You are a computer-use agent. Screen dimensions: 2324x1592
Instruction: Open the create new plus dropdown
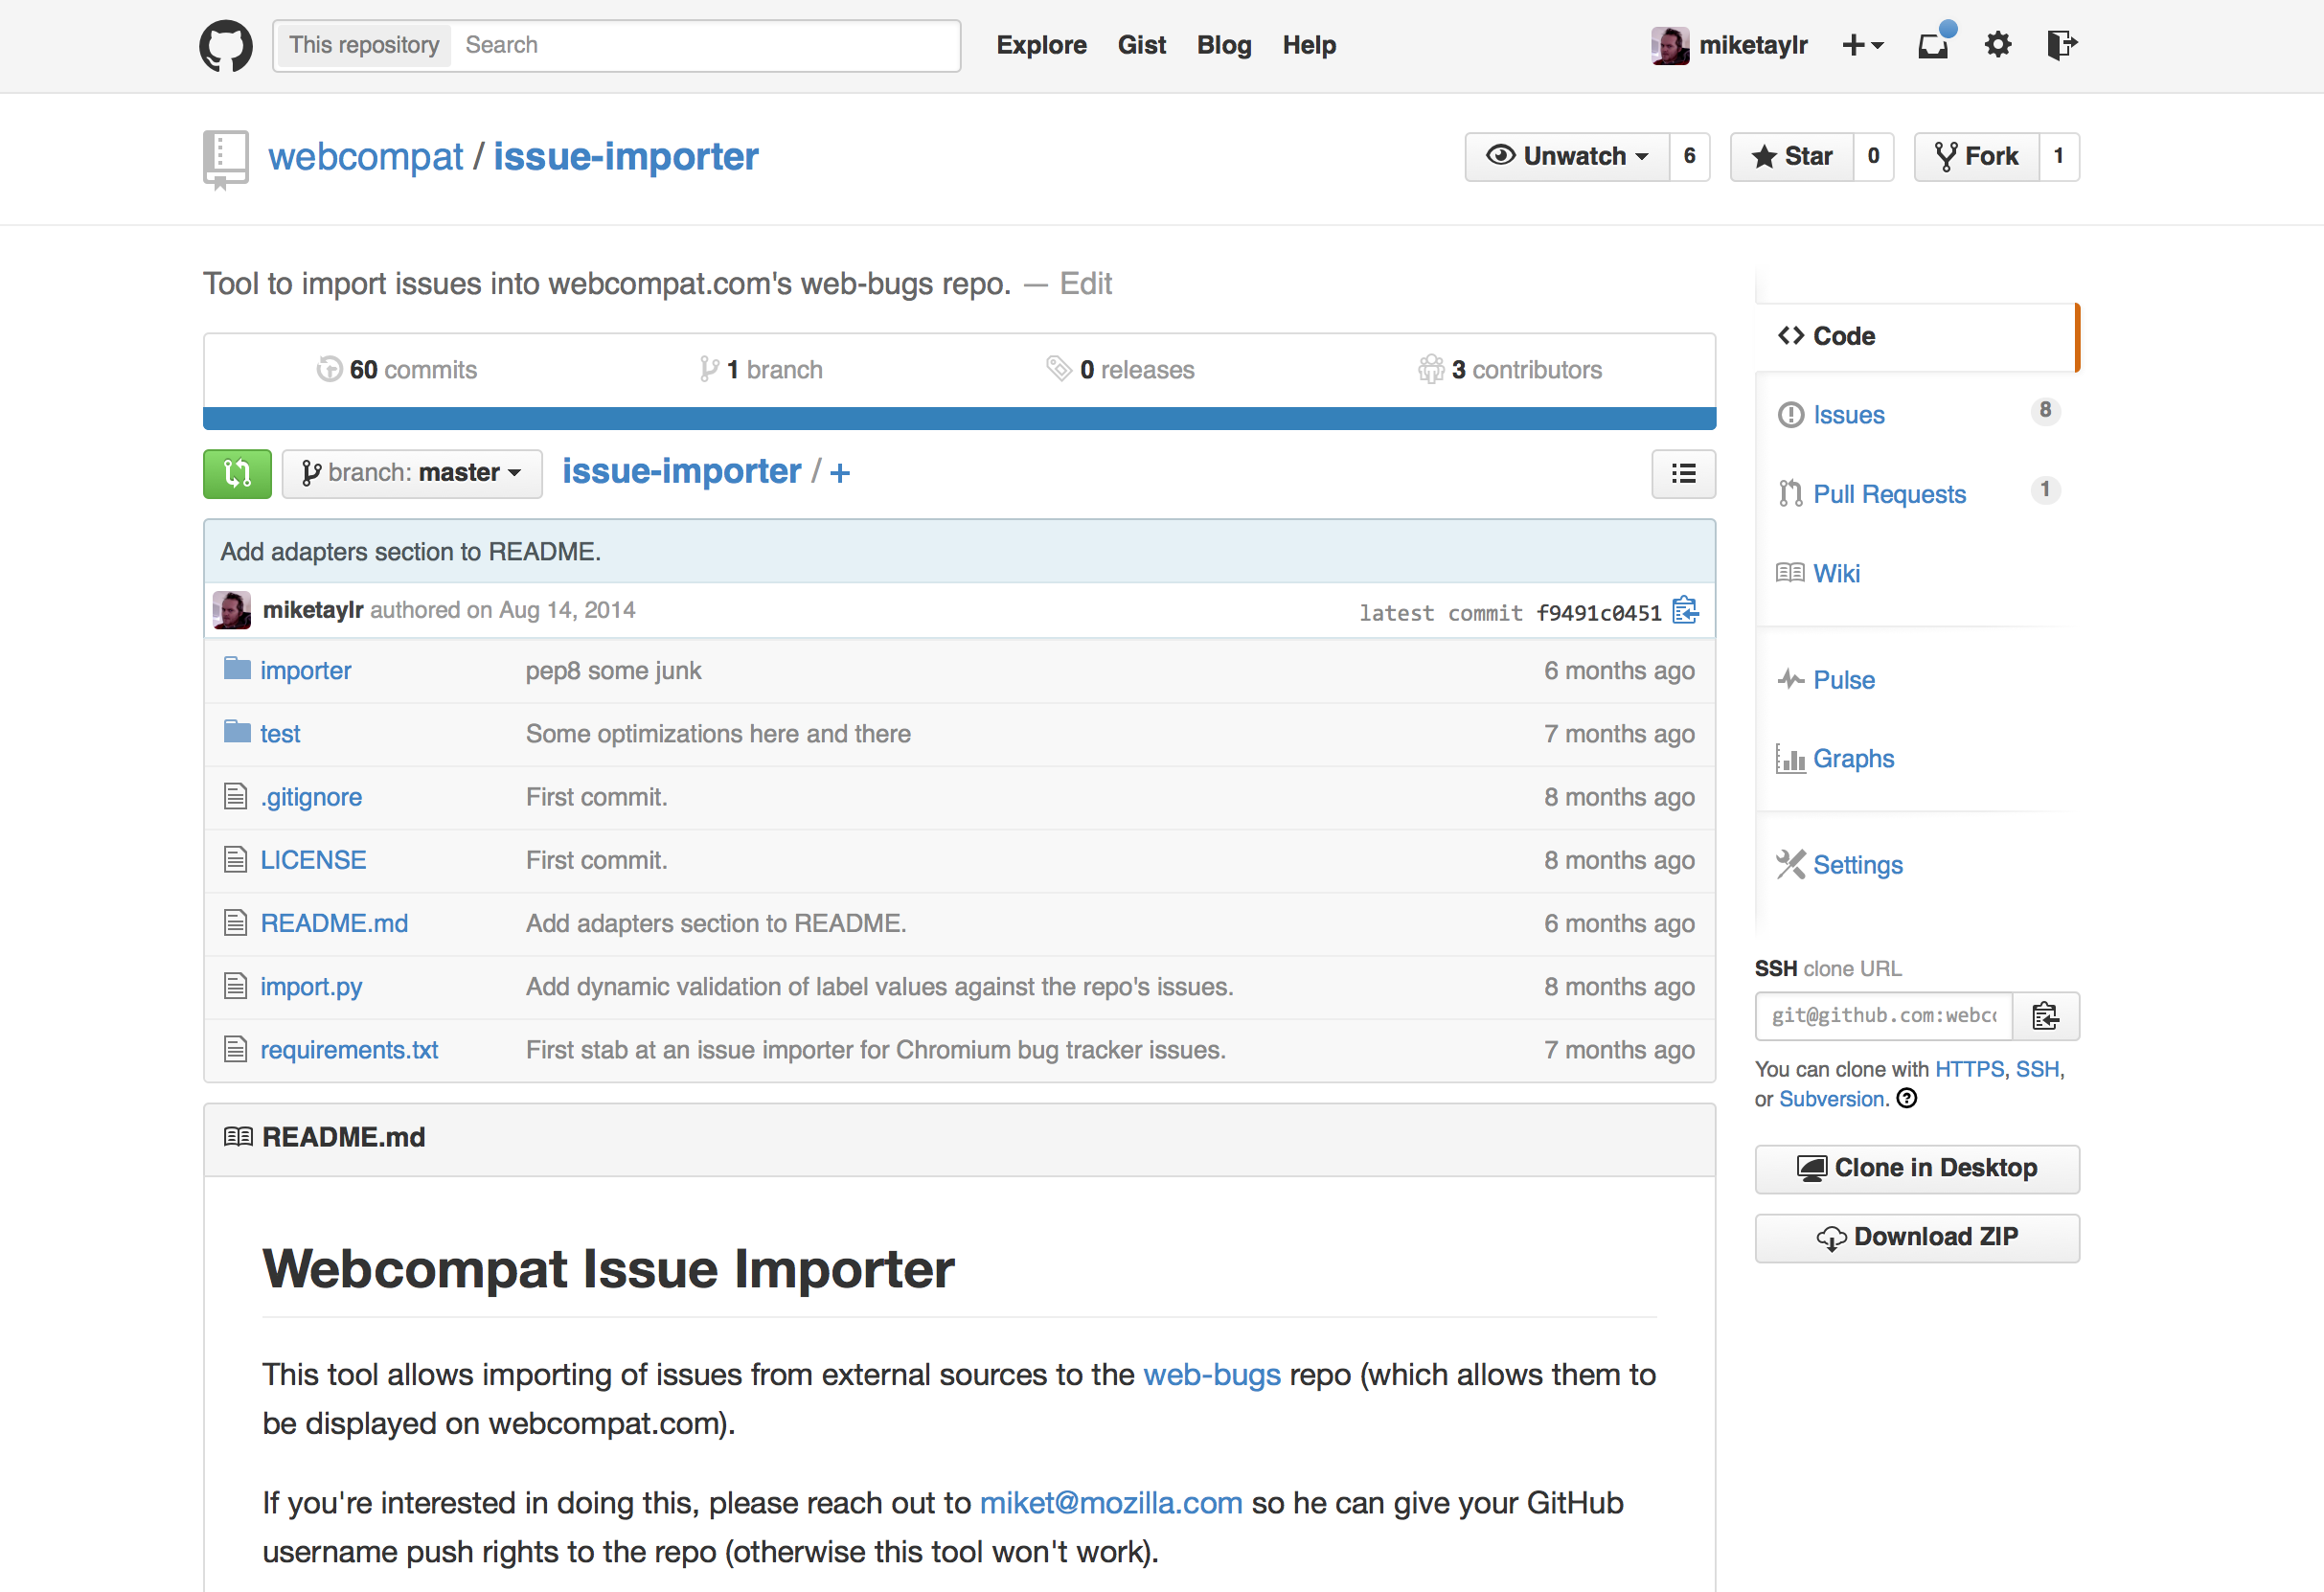[1862, 45]
